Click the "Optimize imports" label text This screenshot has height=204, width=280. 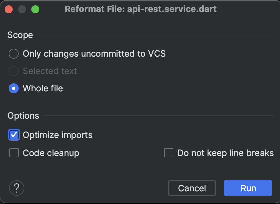[x=57, y=135]
